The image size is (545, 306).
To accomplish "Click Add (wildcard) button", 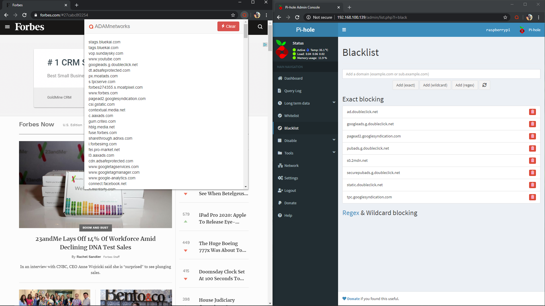I will pyautogui.click(x=435, y=85).
